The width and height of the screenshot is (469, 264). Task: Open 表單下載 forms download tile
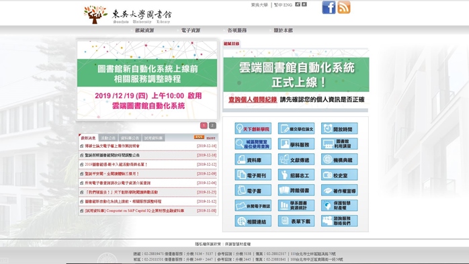[296, 221]
